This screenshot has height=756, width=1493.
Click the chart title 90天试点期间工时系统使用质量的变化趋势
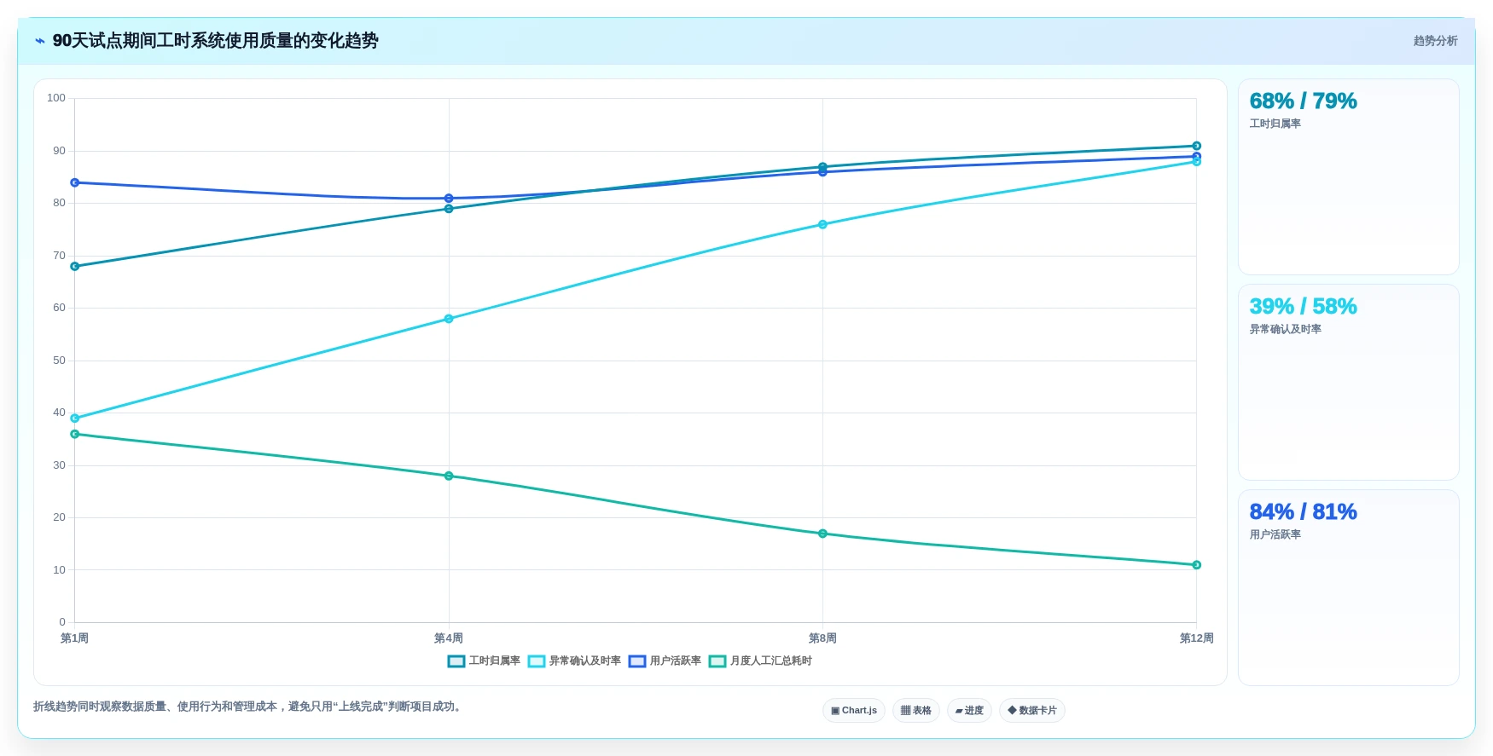[x=215, y=41]
